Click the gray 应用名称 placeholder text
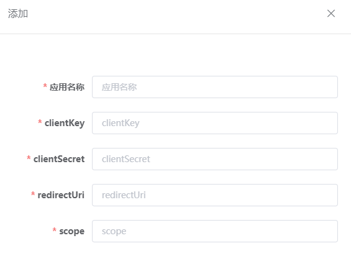The height and width of the screenshot is (256, 351). click(x=119, y=87)
